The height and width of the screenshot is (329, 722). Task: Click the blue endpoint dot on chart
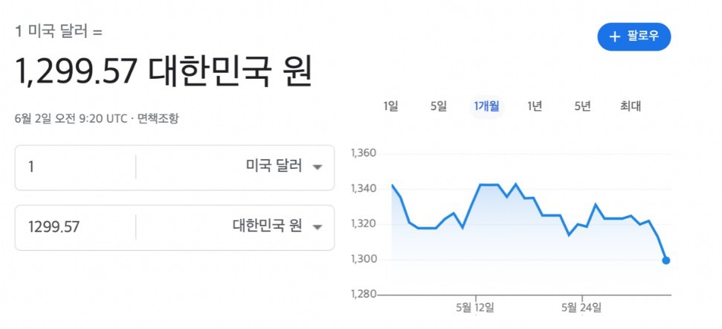665,261
